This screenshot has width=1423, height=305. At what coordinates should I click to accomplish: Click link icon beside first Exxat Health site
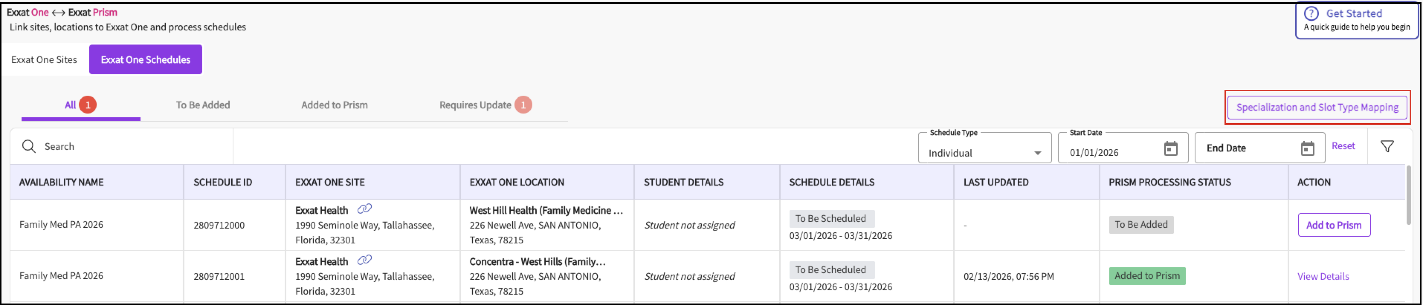tap(365, 209)
